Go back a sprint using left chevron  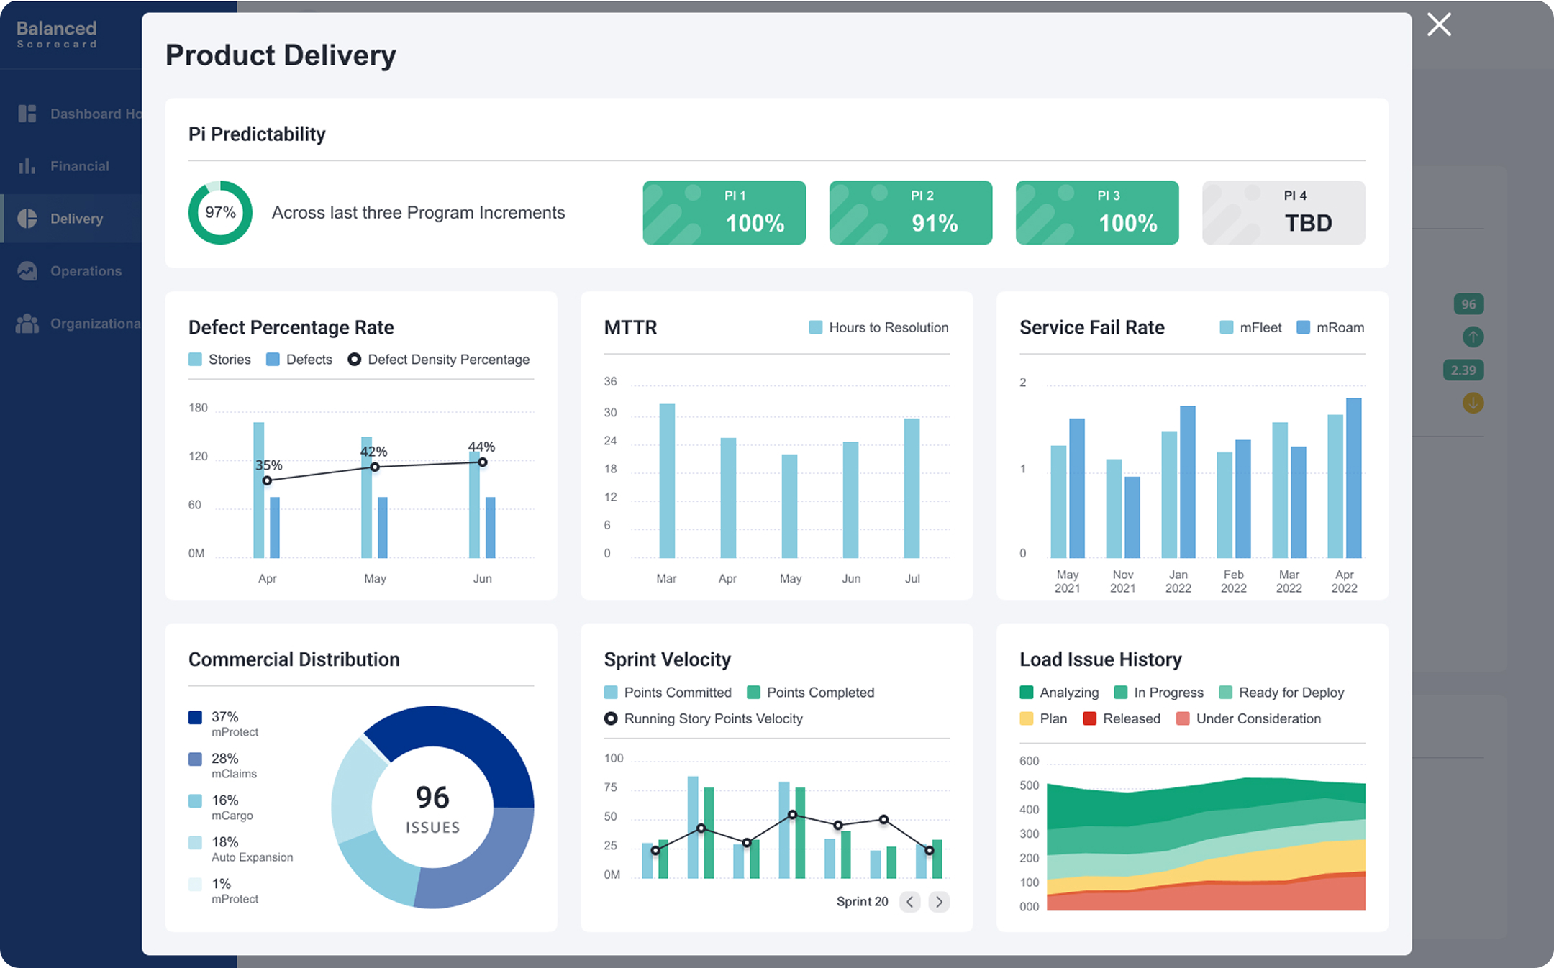coord(910,901)
